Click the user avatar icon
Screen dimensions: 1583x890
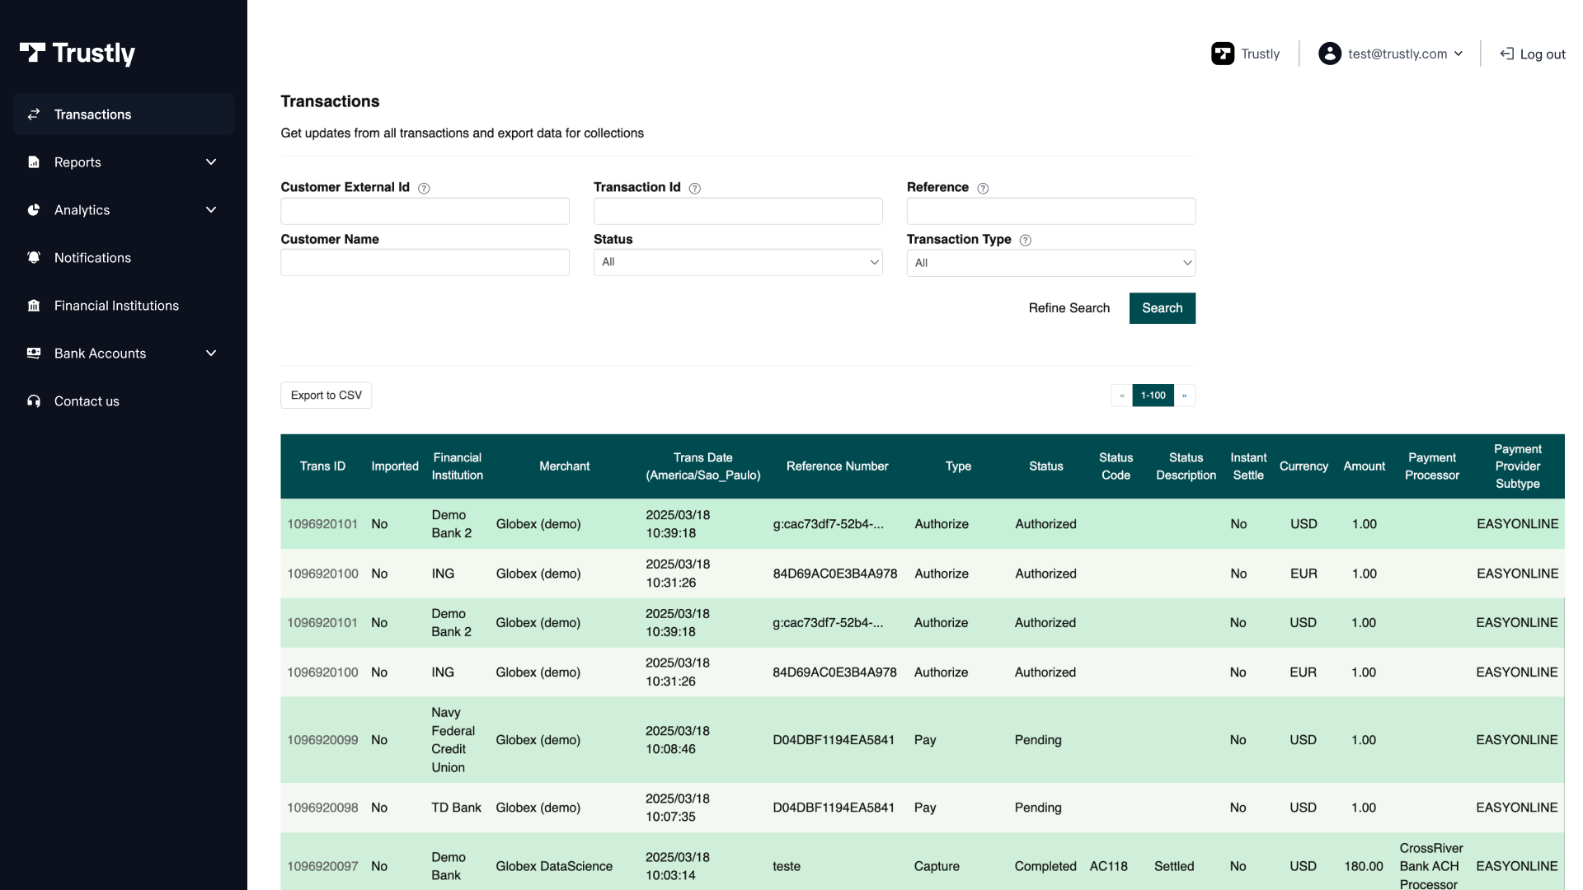1330,54
